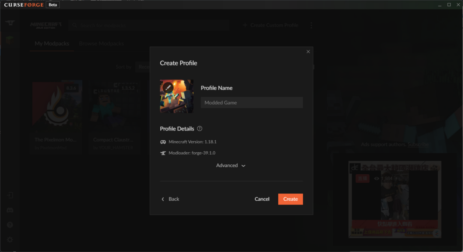Edit the profile image with pencil icon
463x252 pixels.
[168, 88]
